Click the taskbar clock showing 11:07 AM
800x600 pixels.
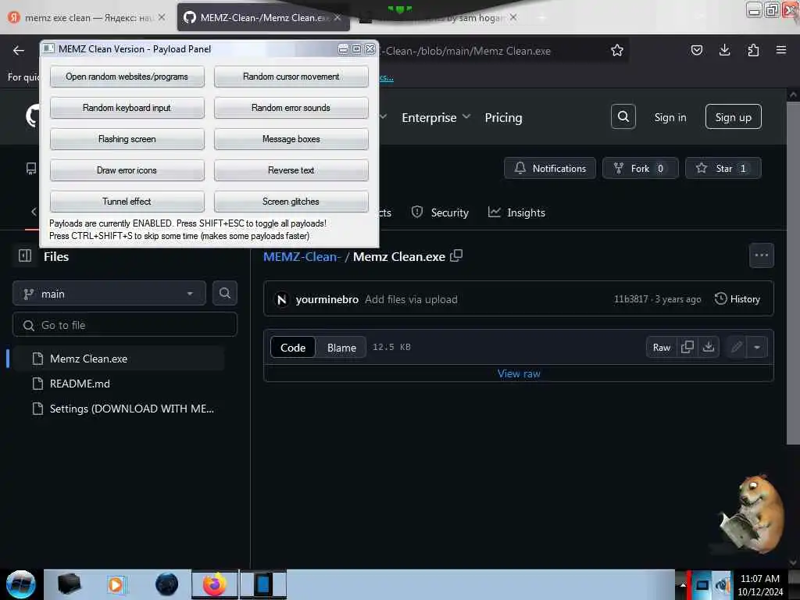[759, 584]
